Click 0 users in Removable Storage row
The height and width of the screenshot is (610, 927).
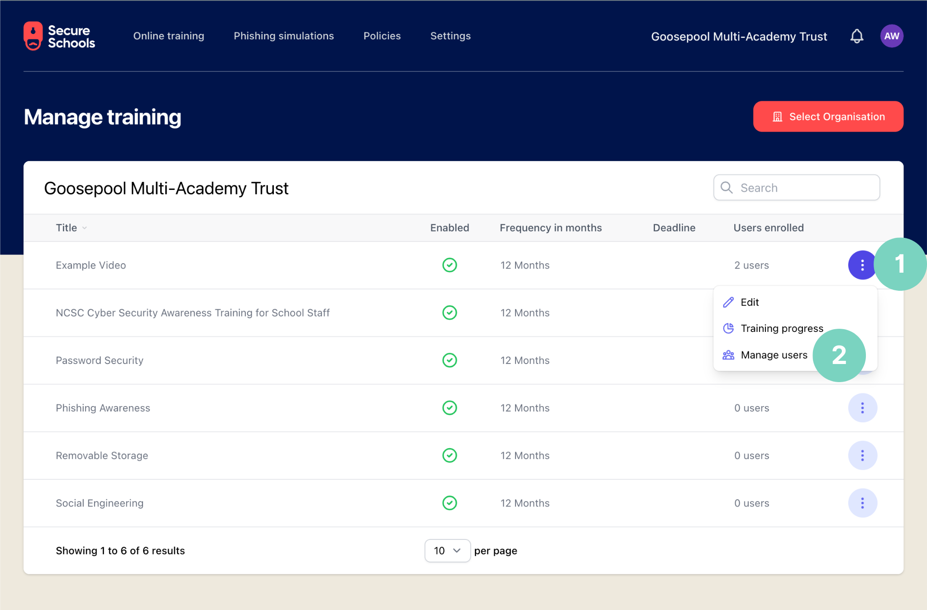pyautogui.click(x=751, y=455)
